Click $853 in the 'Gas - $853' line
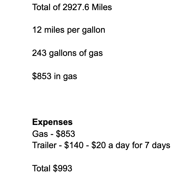Viewport: 192px width, 188px height. tap(65, 134)
